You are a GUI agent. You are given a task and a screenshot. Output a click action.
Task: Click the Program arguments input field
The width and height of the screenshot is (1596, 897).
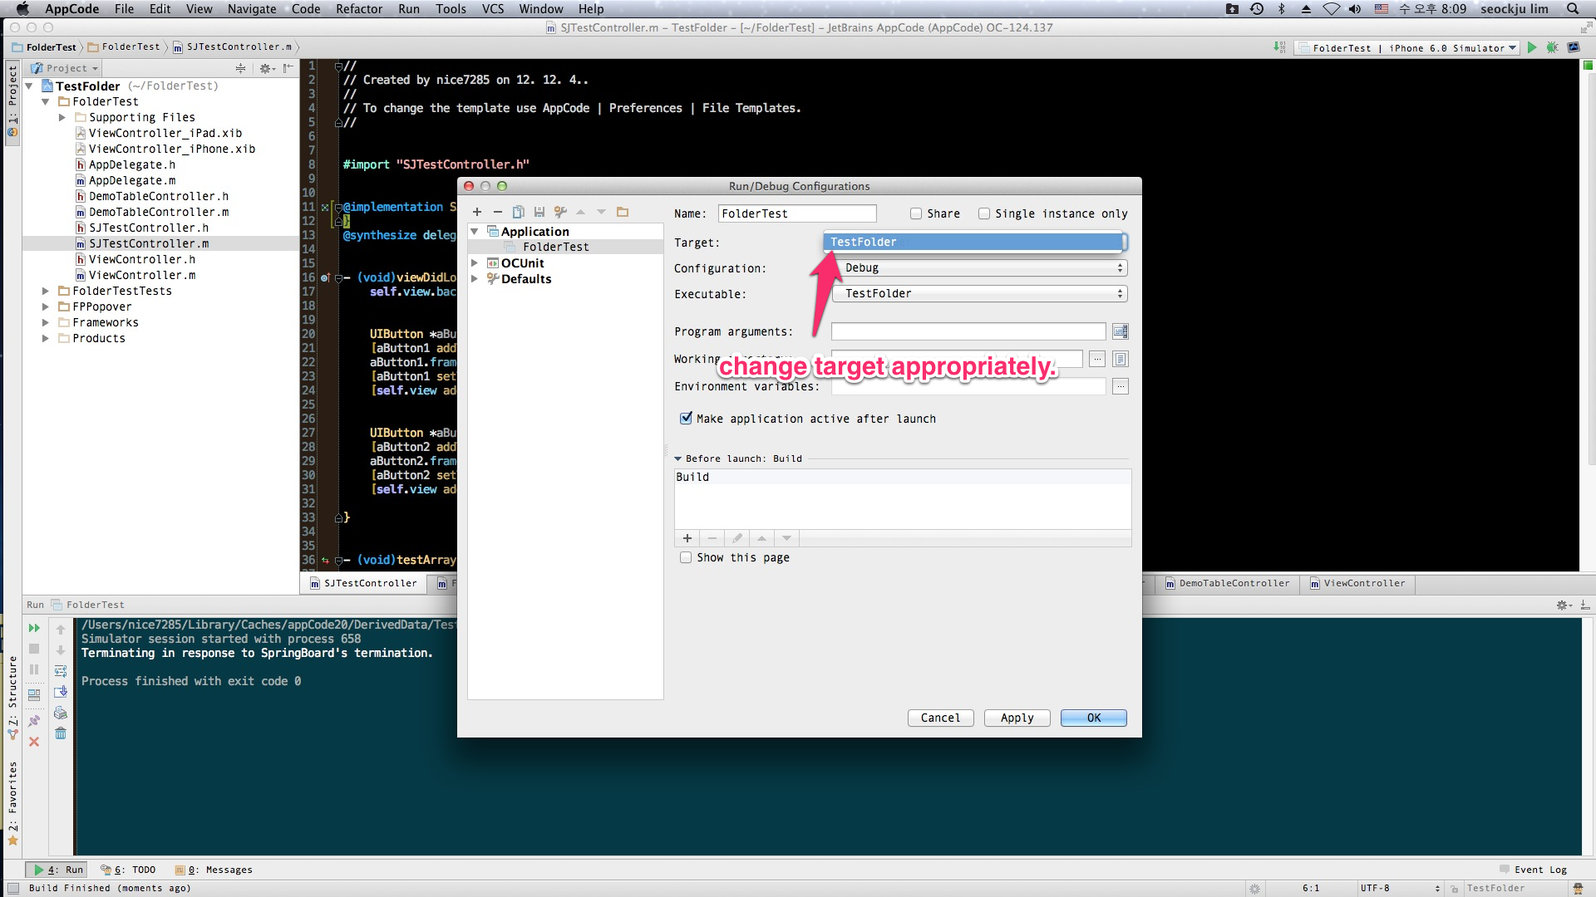(x=968, y=331)
